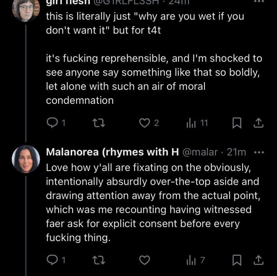
Task: View analytics showing 11 views
Action: [x=191, y=123]
